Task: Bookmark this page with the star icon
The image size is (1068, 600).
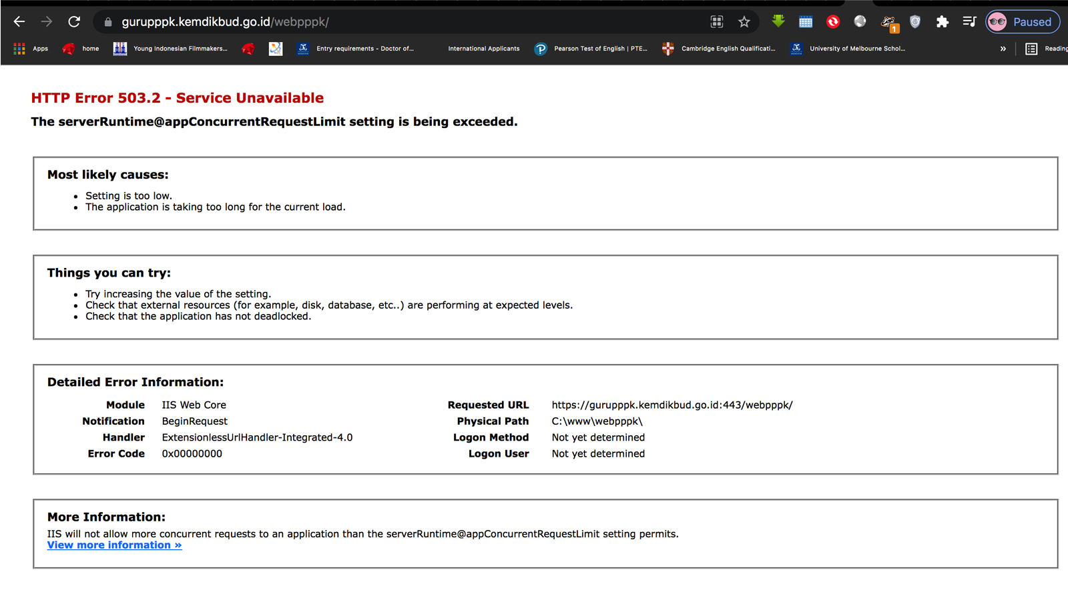Action: [x=744, y=22]
